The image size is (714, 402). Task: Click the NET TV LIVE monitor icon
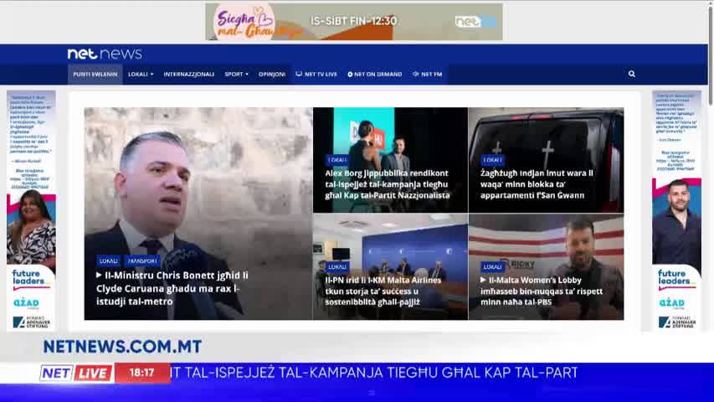299,74
